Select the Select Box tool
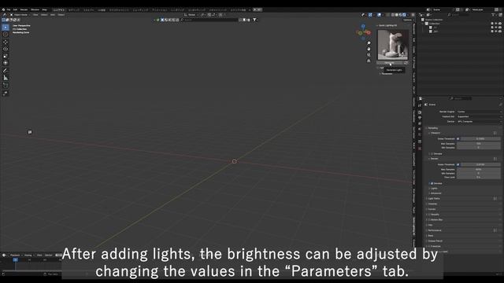 (6, 28)
